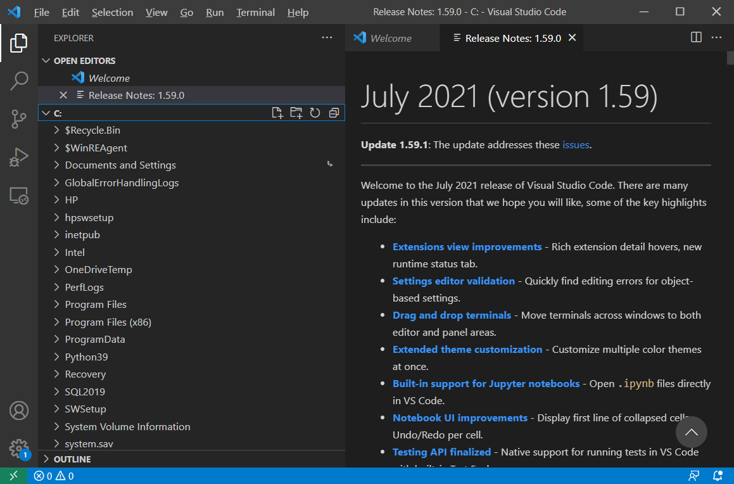
Task: Open Drag and drop terminals link
Action: [x=452, y=315]
